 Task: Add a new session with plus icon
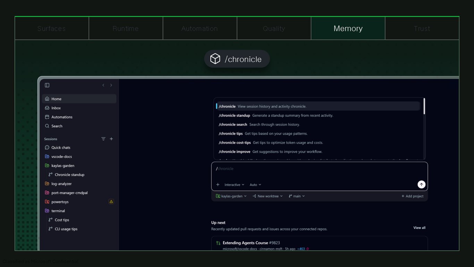coord(111,139)
